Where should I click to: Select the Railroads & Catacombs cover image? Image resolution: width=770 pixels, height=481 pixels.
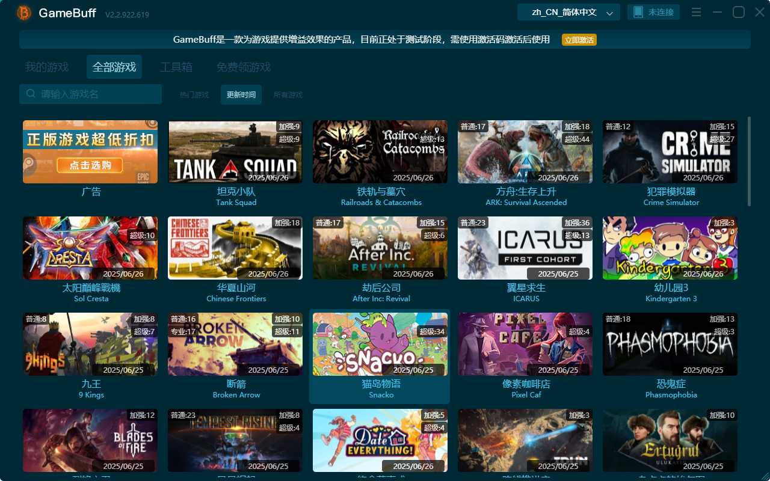tap(380, 152)
